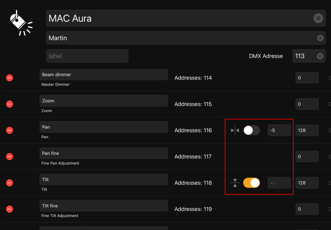Image resolution: width=331 pixels, height=230 pixels.
Task: Click the spotlight fixture icon
Action: 21,23
